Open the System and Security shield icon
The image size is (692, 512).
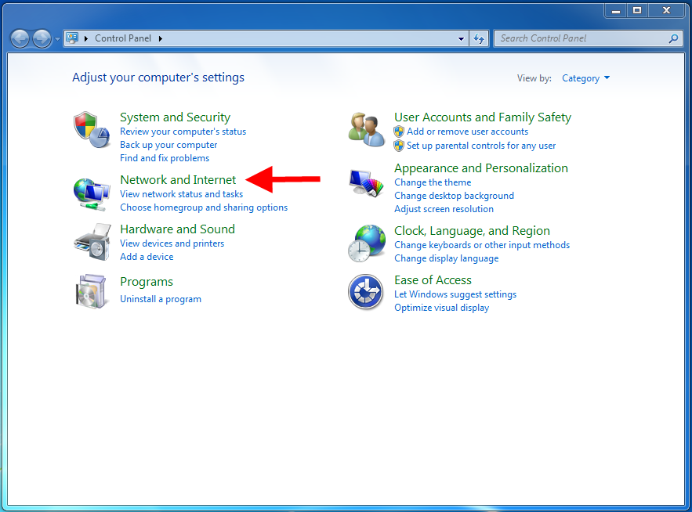pyautogui.click(x=92, y=130)
